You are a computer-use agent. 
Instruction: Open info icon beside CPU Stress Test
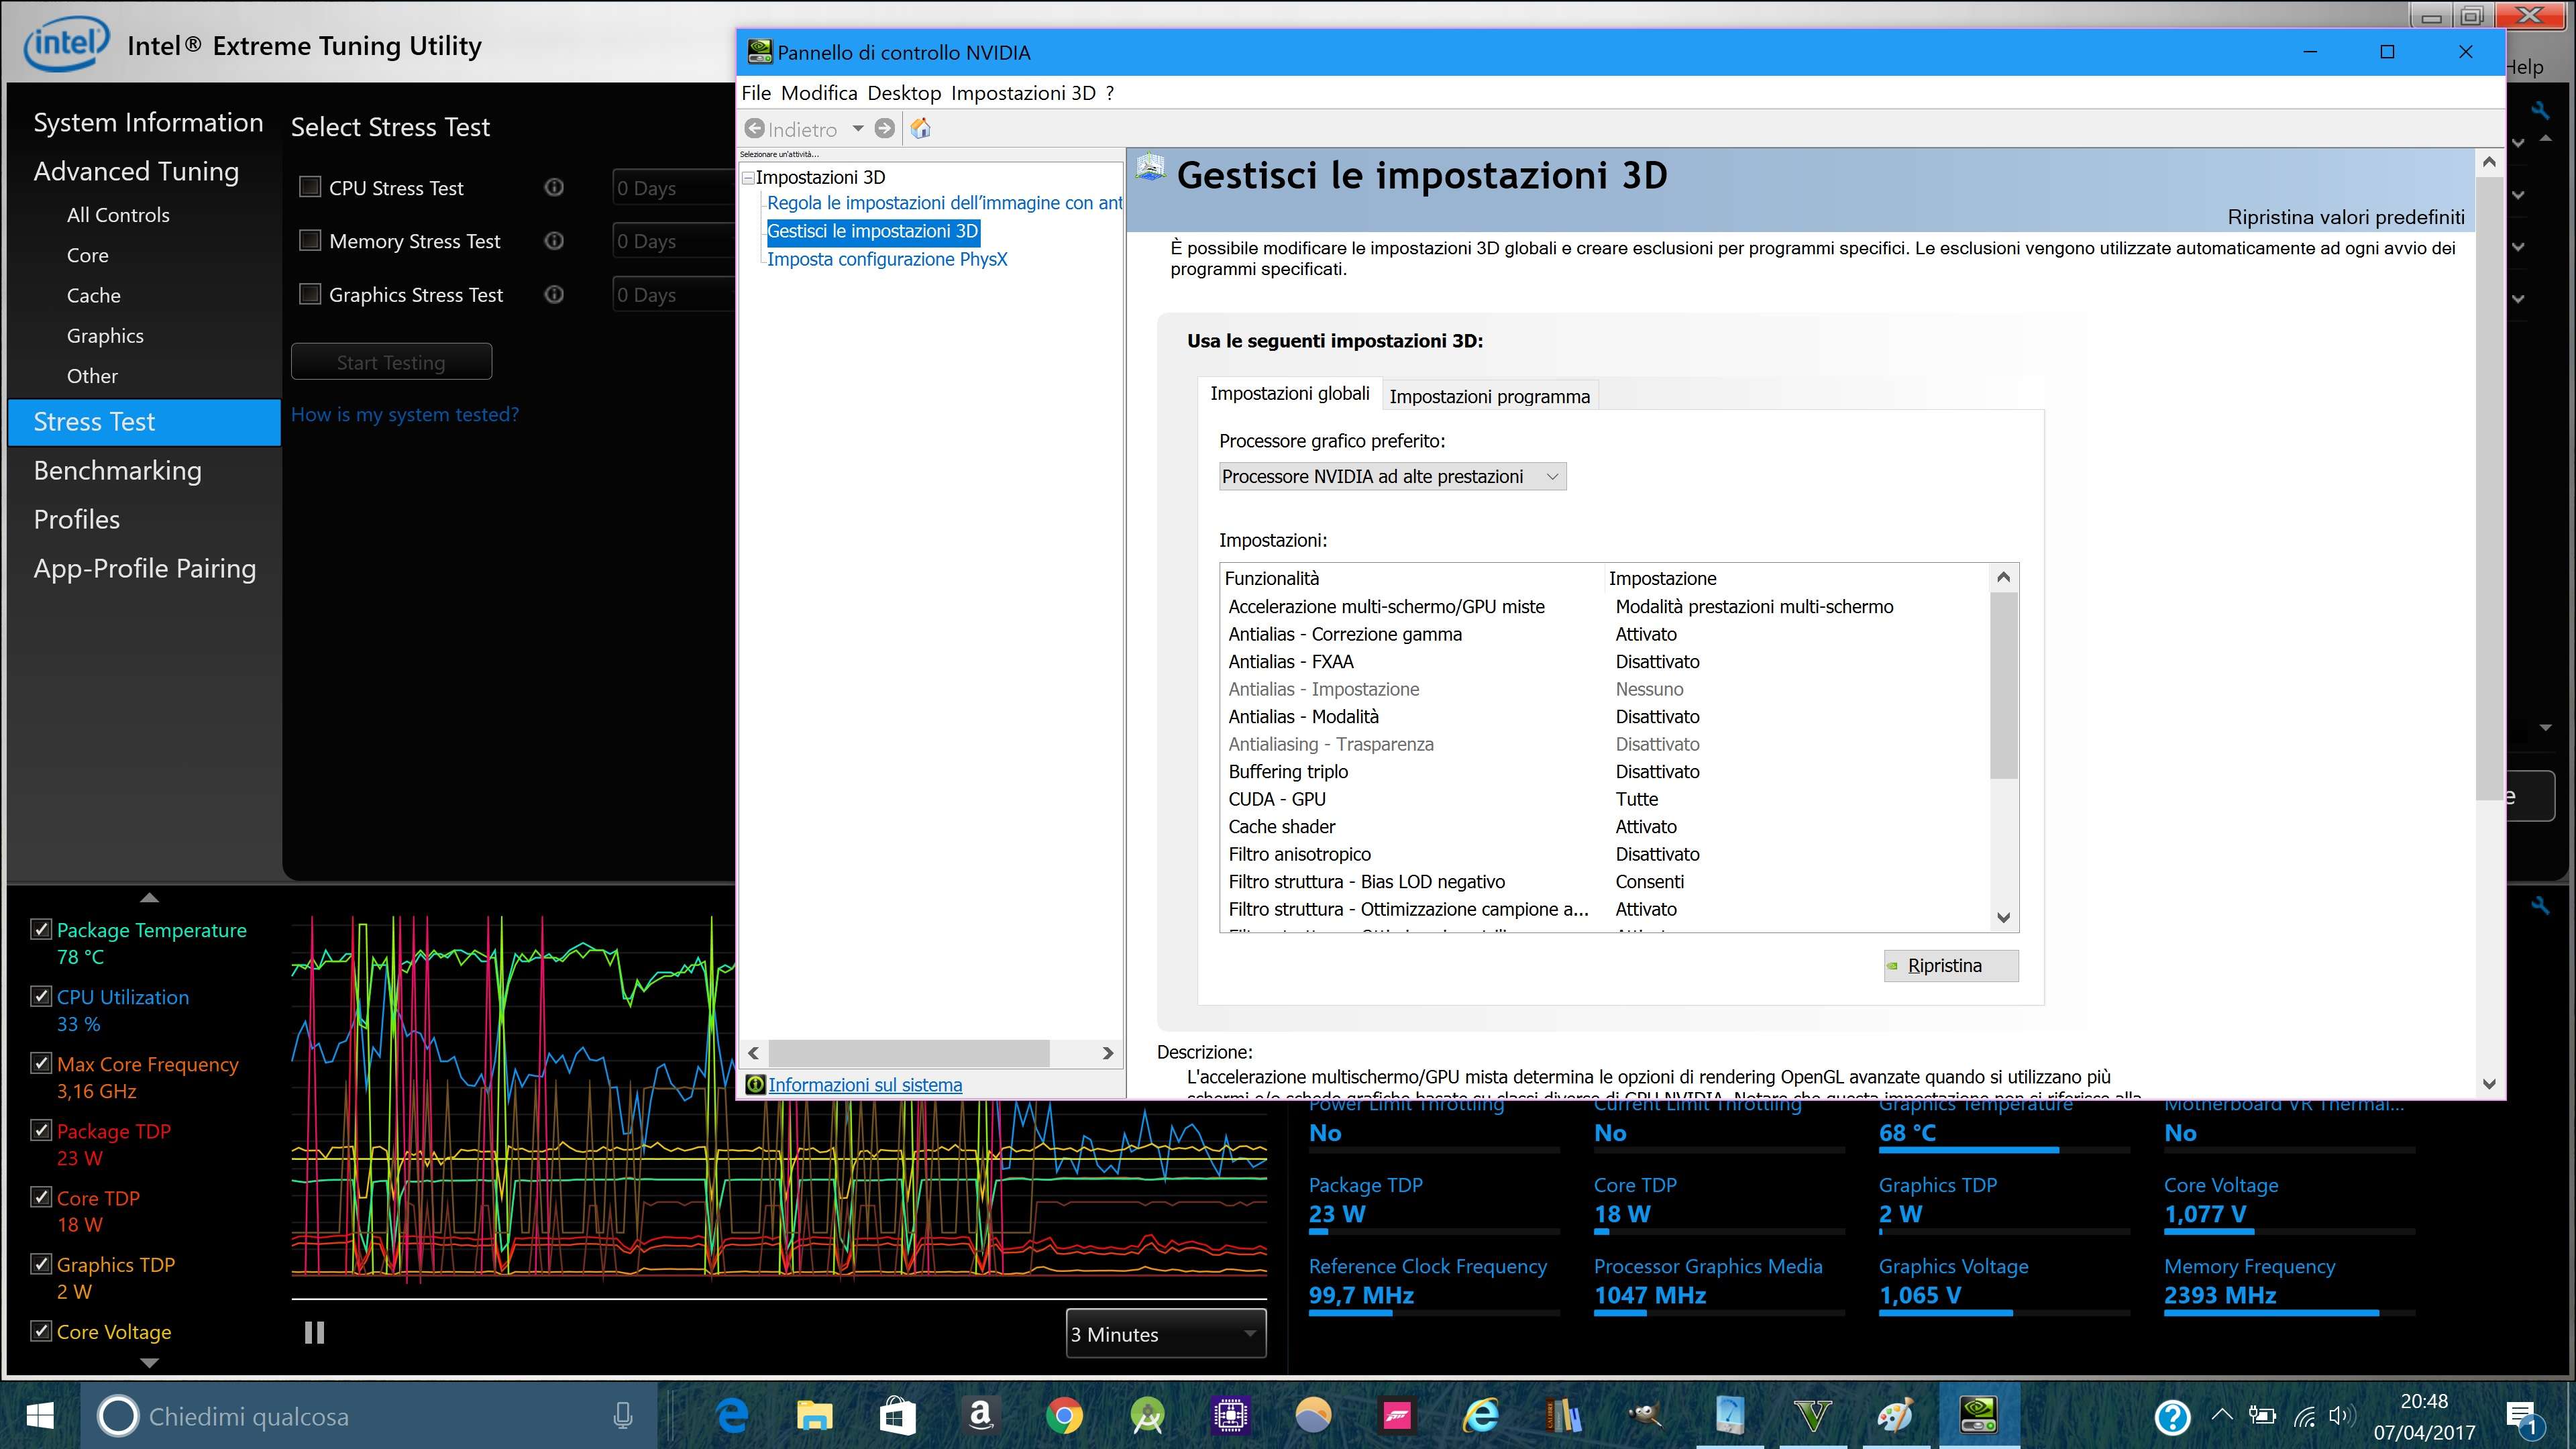click(x=554, y=187)
